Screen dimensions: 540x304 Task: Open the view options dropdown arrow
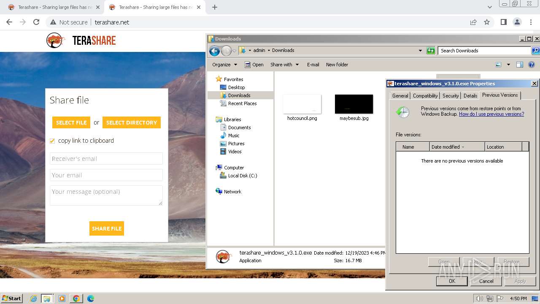[508, 65]
